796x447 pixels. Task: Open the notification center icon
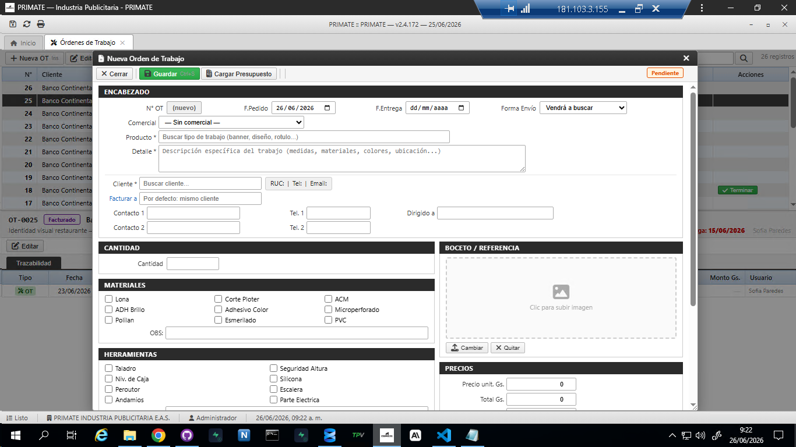tap(778, 435)
